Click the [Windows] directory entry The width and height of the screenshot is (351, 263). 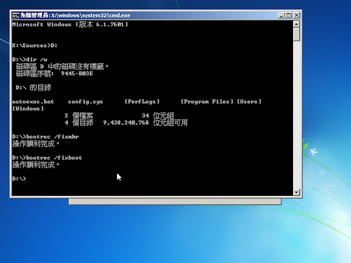[28, 109]
